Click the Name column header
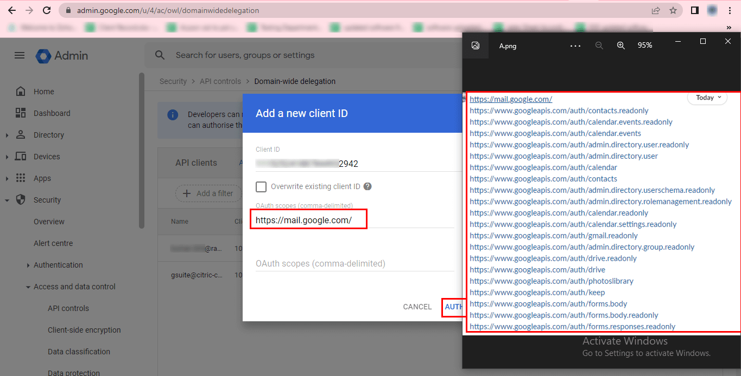741x376 pixels. [180, 221]
